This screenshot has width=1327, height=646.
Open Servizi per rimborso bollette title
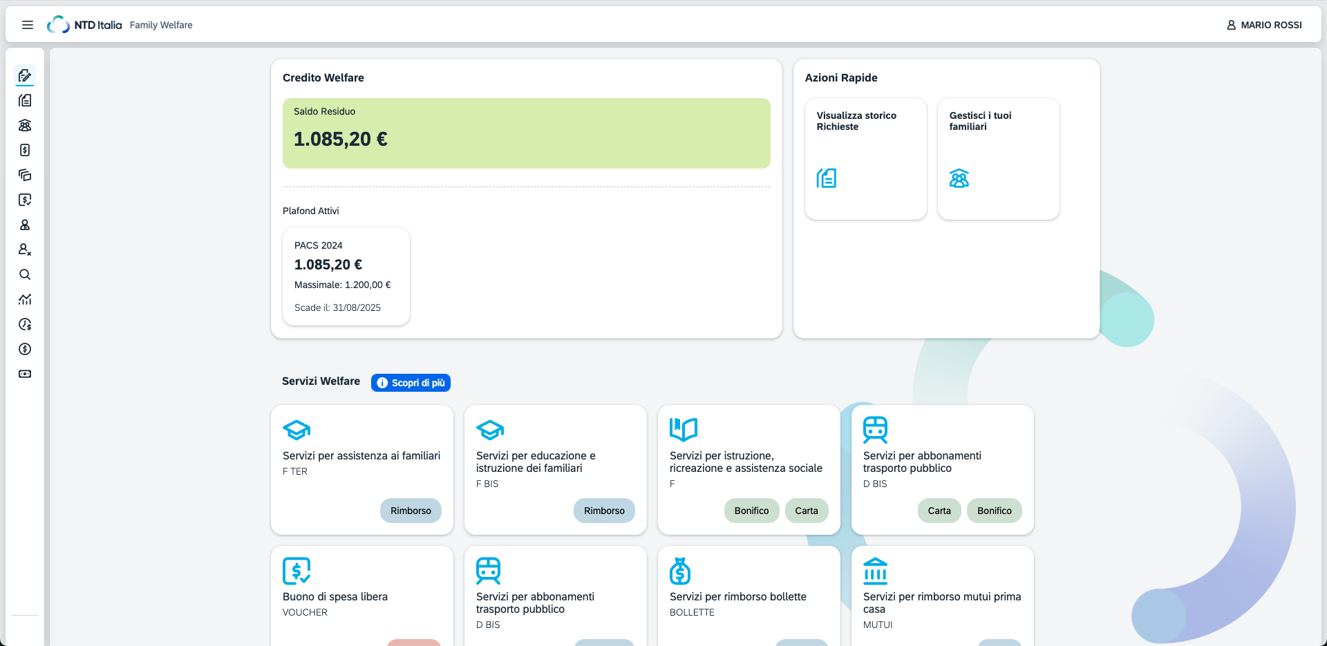point(738,597)
